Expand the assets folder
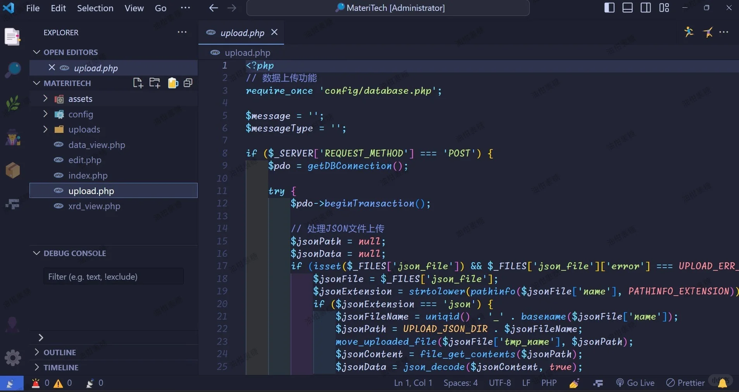The height and width of the screenshot is (392, 739). click(x=45, y=99)
